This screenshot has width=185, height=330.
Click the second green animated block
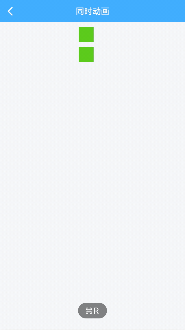point(86,54)
